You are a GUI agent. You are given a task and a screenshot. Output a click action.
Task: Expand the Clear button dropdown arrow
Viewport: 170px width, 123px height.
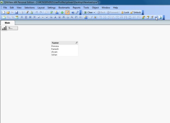[94, 13]
